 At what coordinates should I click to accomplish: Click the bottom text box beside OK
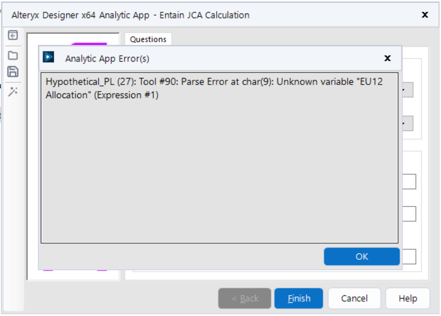409,257
